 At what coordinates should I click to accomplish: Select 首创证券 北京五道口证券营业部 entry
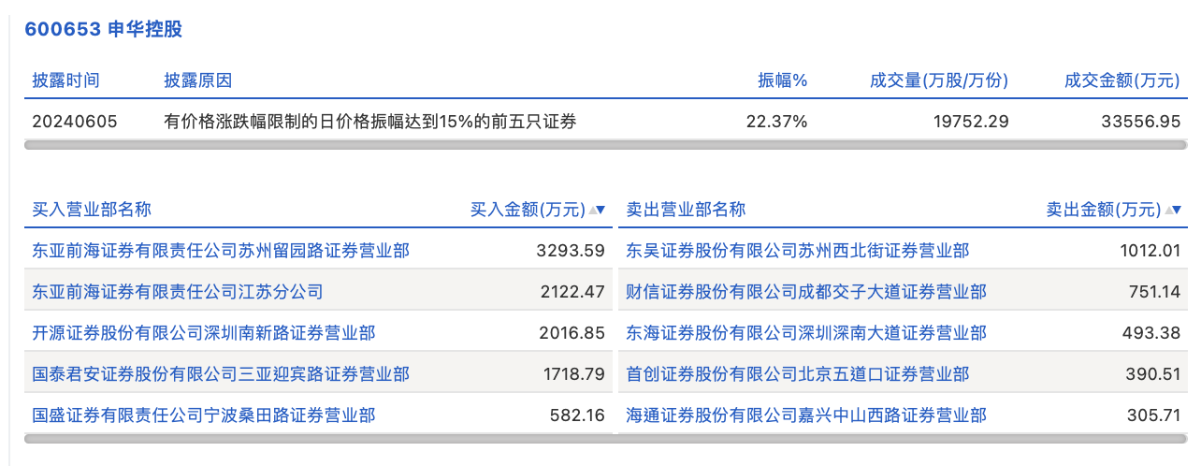coord(798,374)
